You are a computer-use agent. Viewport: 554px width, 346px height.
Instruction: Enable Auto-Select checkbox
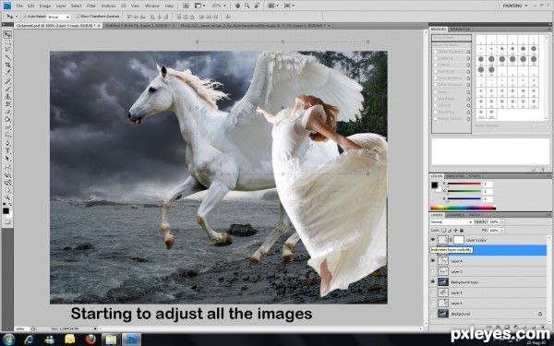pyautogui.click(x=25, y=17)
